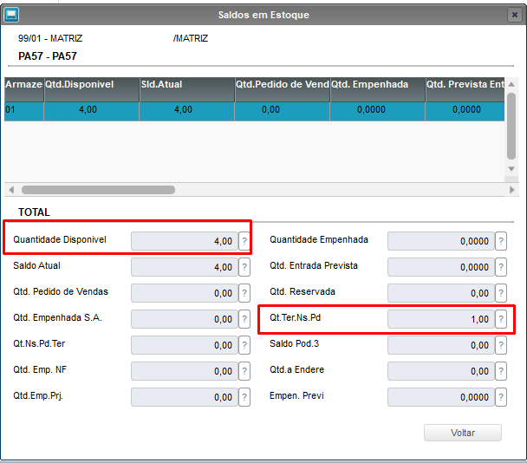Click horizontal scrollbar left arrow
The height and width of the screenshot is (463, 527).
coord(11,190)
